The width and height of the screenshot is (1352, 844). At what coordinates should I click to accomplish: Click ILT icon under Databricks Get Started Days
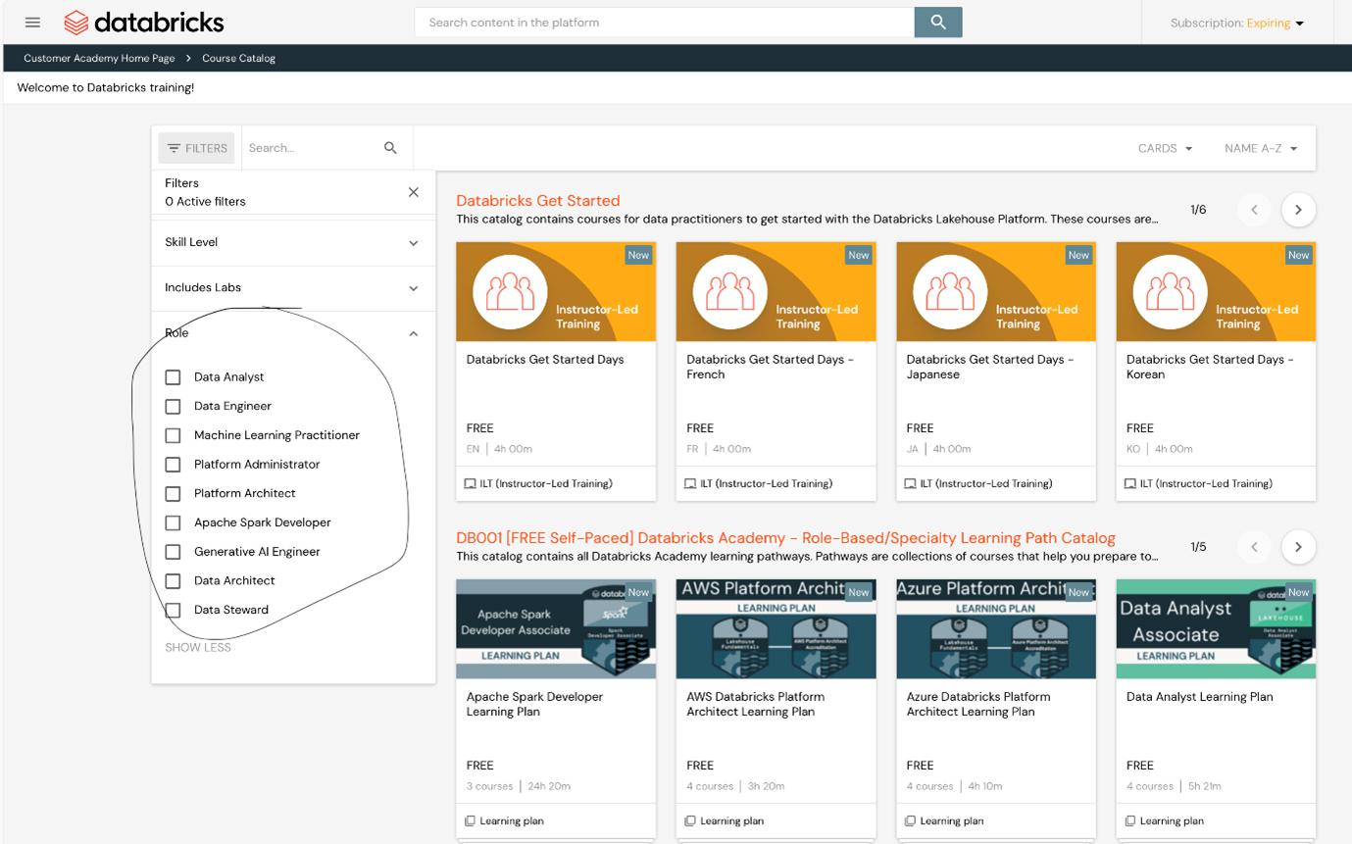coord(471,483)
